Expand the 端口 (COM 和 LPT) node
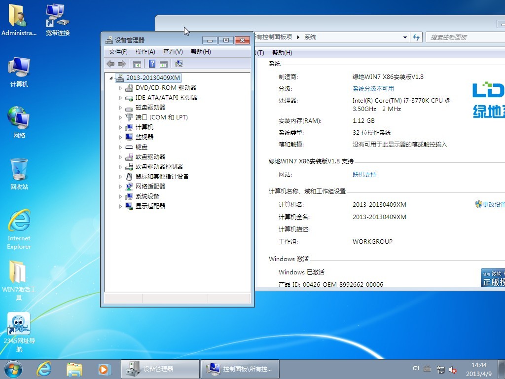The width and height of the screenshot is (505, 379). 120,117
